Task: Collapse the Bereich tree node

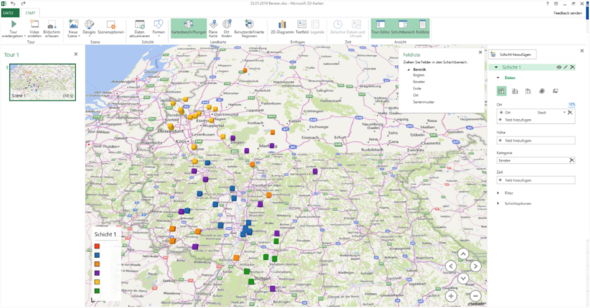Action: click(x=408, y=70)
